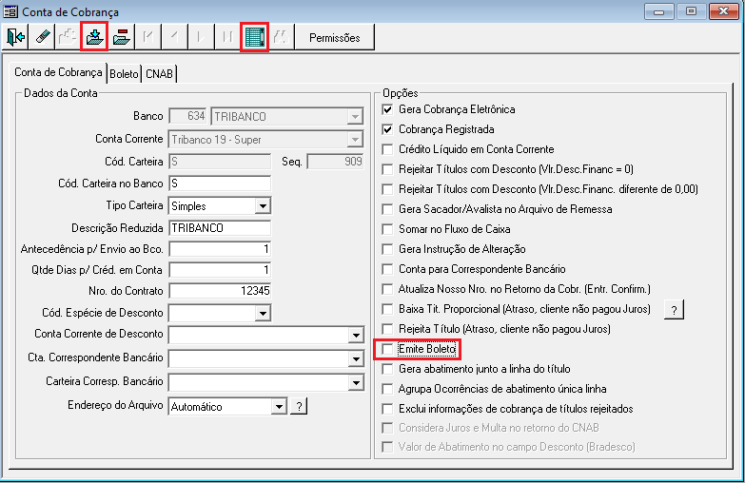
Task: Uncheck Gera Cobrança Eletrônica
Action: click(x=387, y=109)
